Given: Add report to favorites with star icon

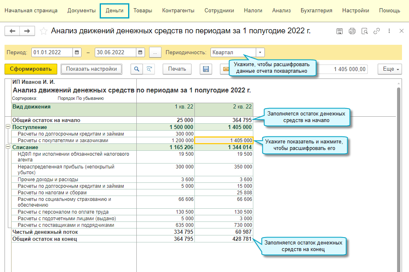Looking at the screenshot, I should pyautogui.click(x=43, y=31).
